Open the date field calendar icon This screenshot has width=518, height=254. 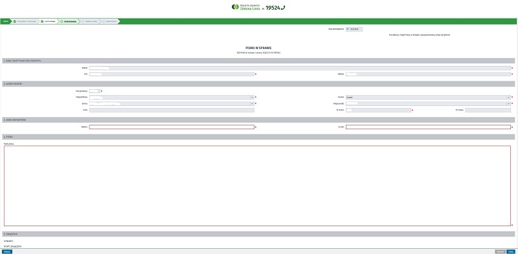click(348, 29)
